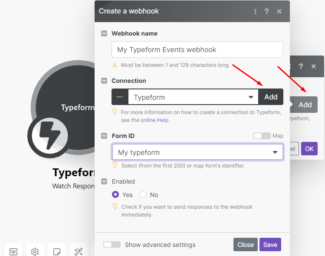
Task: Open the Typeform connection dropdown
Action: tap(193, 97)
